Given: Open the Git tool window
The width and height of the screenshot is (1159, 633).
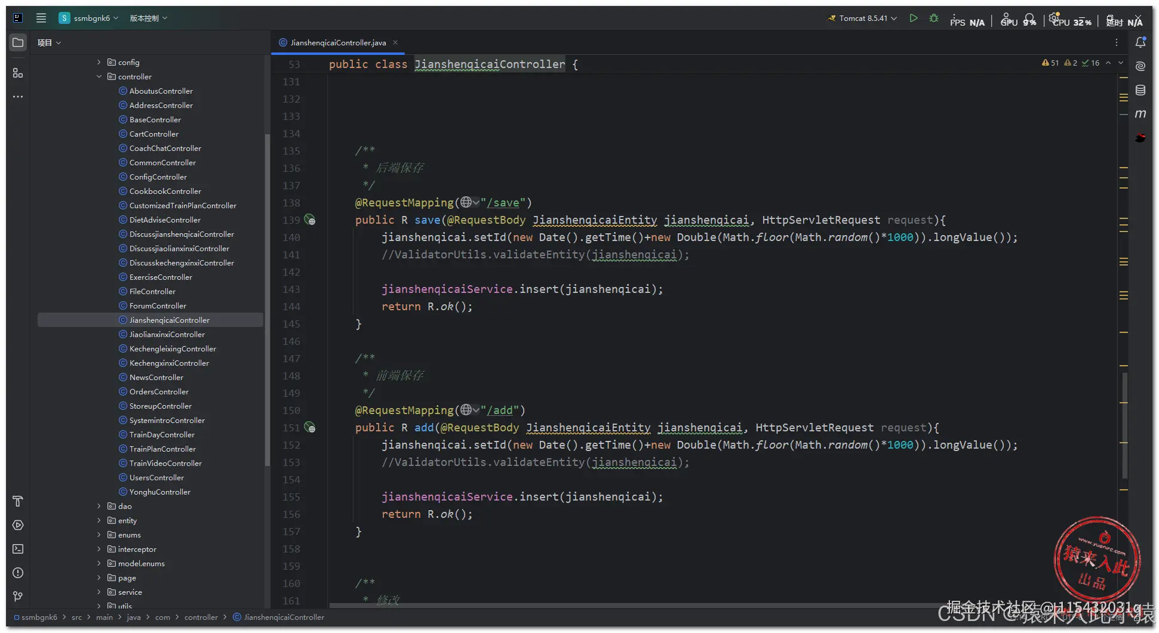Looking at the screenshot, I should [18, 597].
